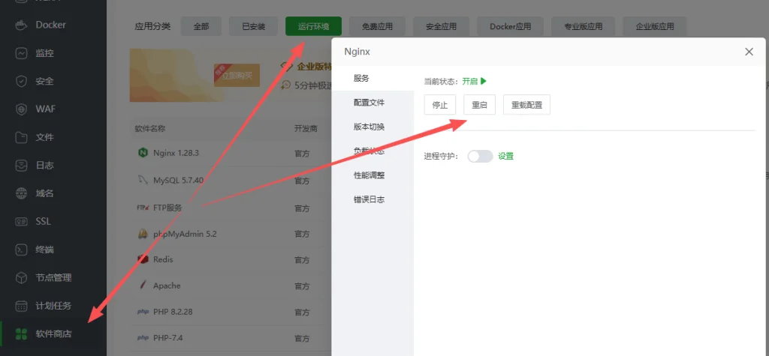
Task: Open the 终端 terminal icon
Action: click(x=22, y=249)
